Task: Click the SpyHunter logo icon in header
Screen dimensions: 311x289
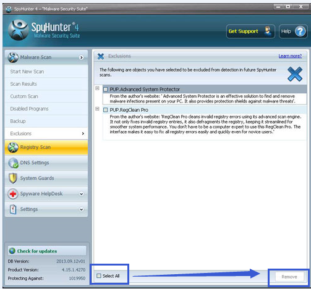Action: pyautogui.click(x=18, y=30)
